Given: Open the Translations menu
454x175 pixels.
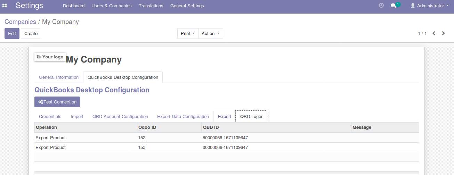Looking at the screenshot, I should click(151, 6).
